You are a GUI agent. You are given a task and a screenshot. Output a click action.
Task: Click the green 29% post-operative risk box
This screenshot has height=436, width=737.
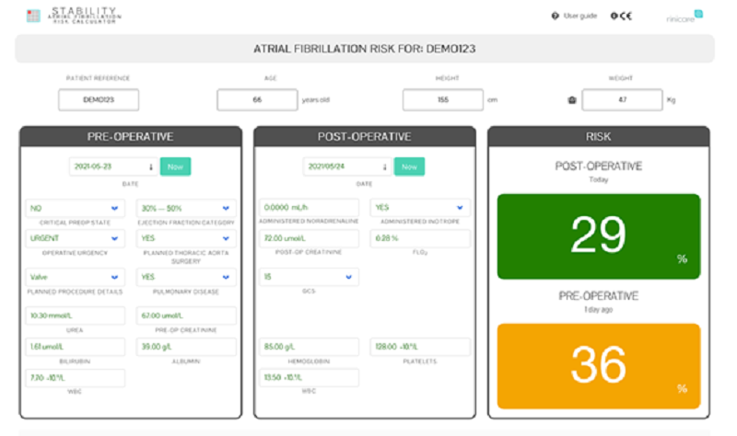pos(599,236)
